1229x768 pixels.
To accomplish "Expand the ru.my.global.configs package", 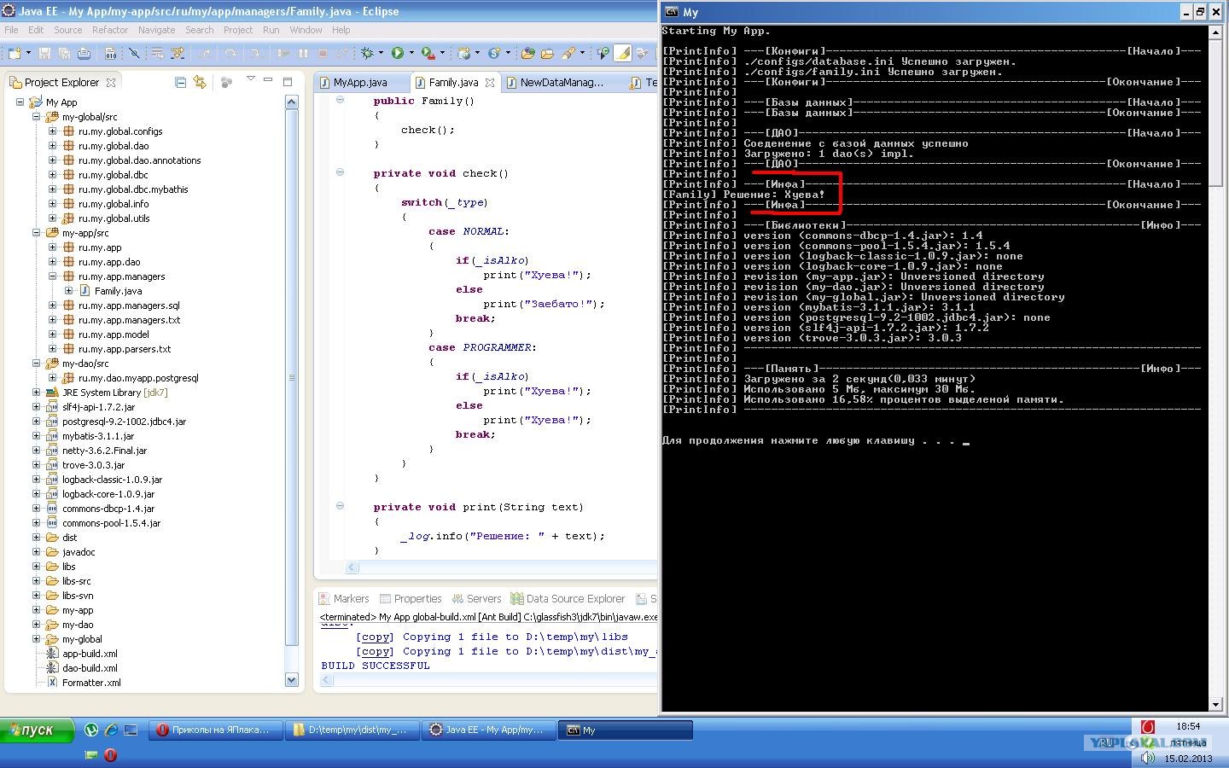I will click(x=52, y=131).
